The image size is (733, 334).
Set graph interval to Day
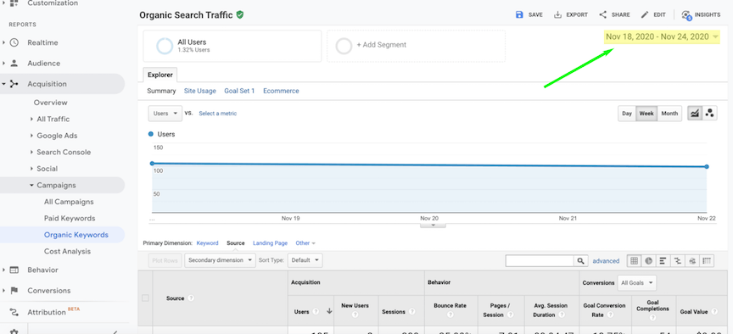point(627,114)
